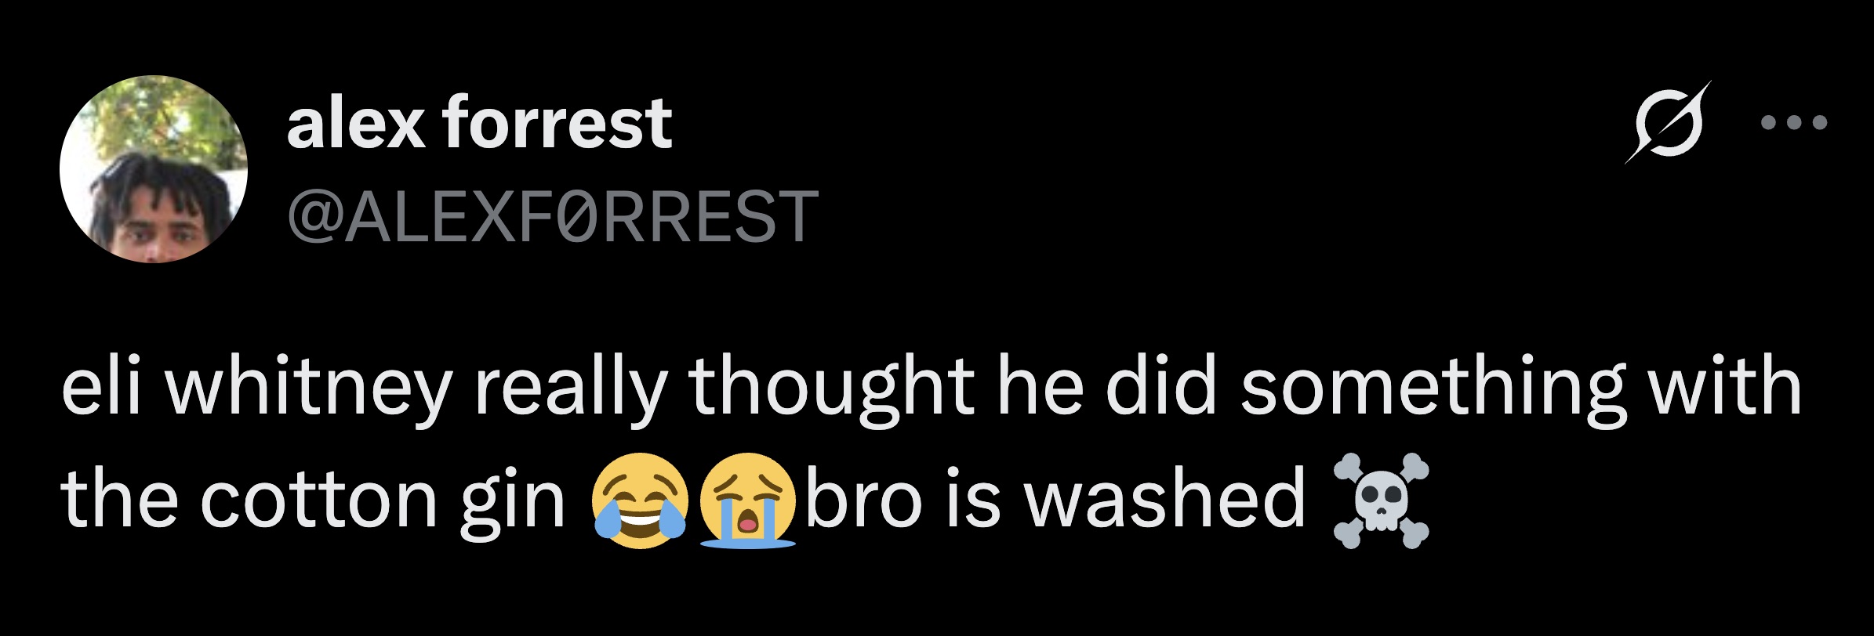This screenshot has width=1874, height=636.
Task: Click the word "forrest" in the display name
Action: (557, 123)
